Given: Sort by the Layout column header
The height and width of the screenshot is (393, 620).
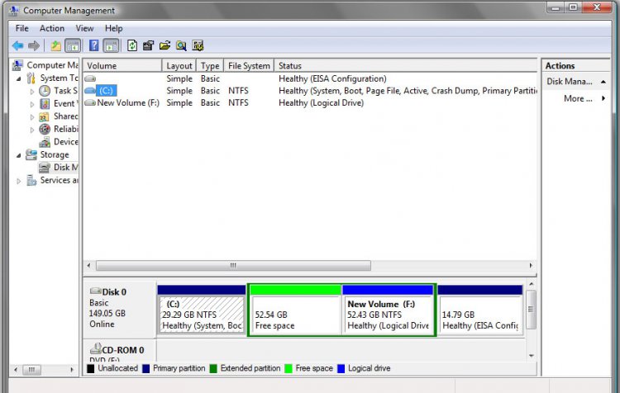Looking at the screenshot, I should (179, 65).
